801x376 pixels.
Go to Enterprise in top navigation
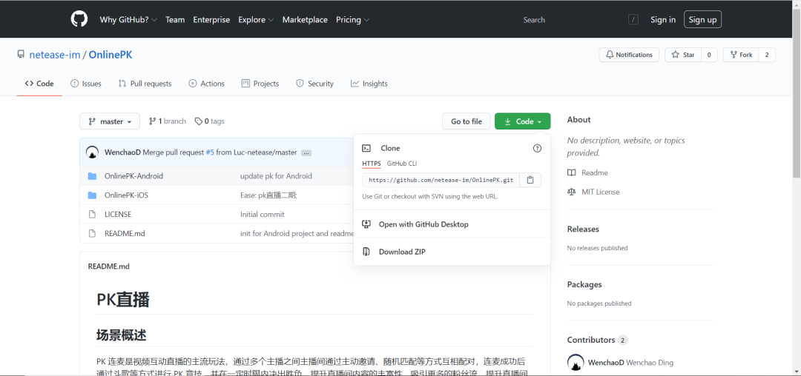click(211, 20)
